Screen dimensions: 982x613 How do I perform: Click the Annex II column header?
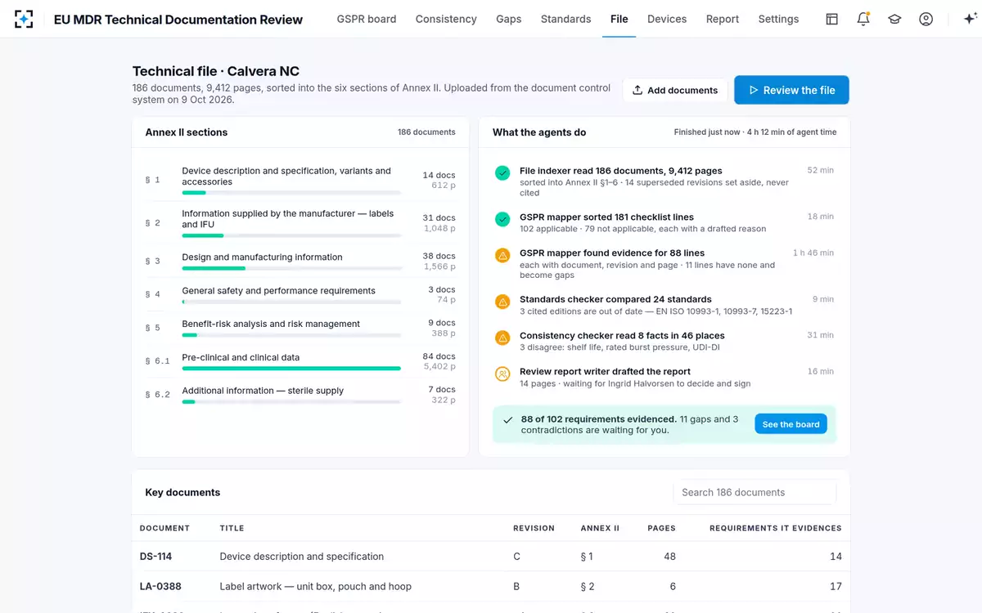pyautogui.click(x=600, y=528)
